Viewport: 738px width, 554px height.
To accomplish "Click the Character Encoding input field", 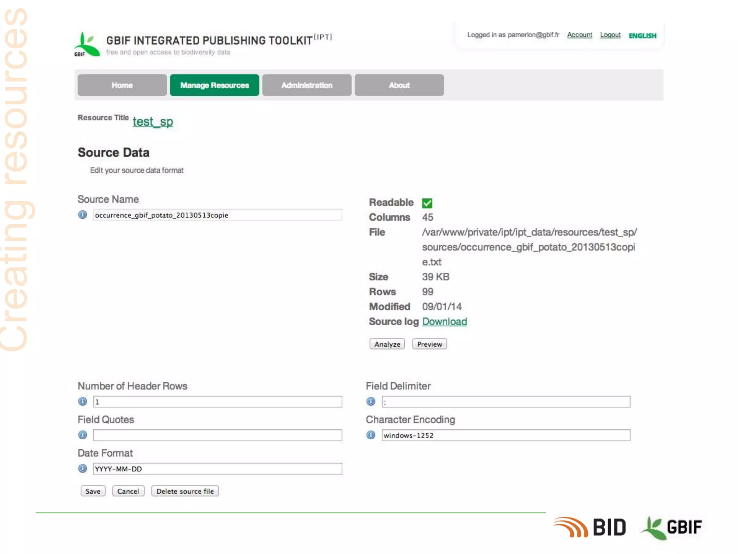I will tap(506, 435).
